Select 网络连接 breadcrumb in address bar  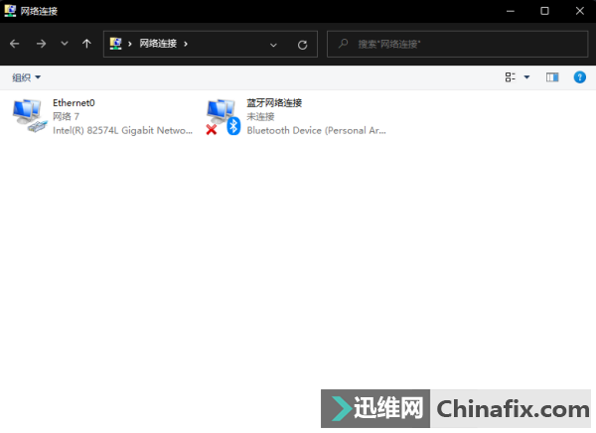pos(158,44)
